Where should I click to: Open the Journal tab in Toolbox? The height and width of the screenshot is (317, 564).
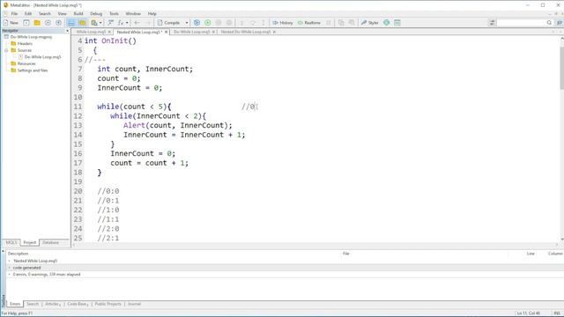point(134,304)
